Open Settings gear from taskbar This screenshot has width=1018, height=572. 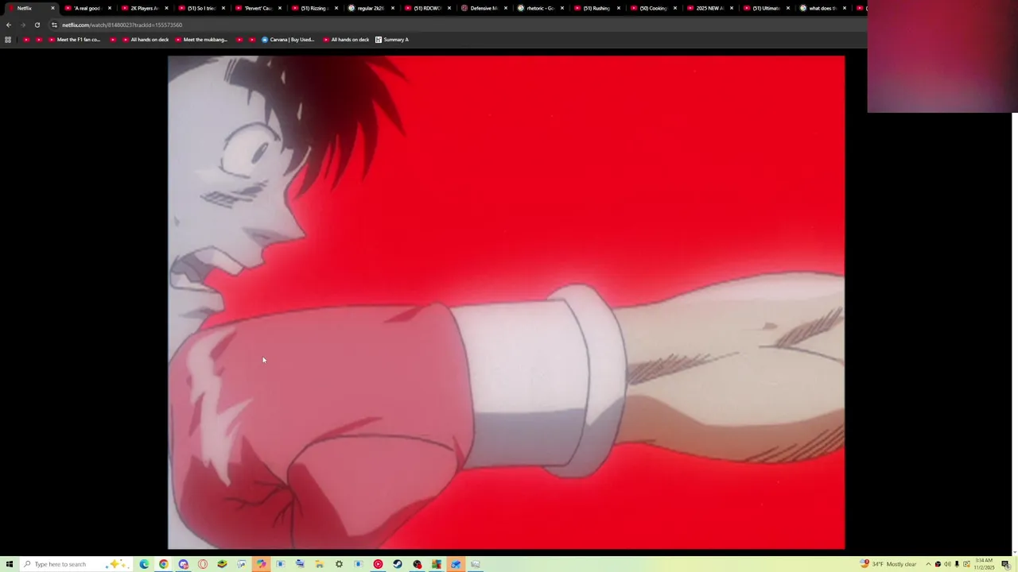coord(339,564)
